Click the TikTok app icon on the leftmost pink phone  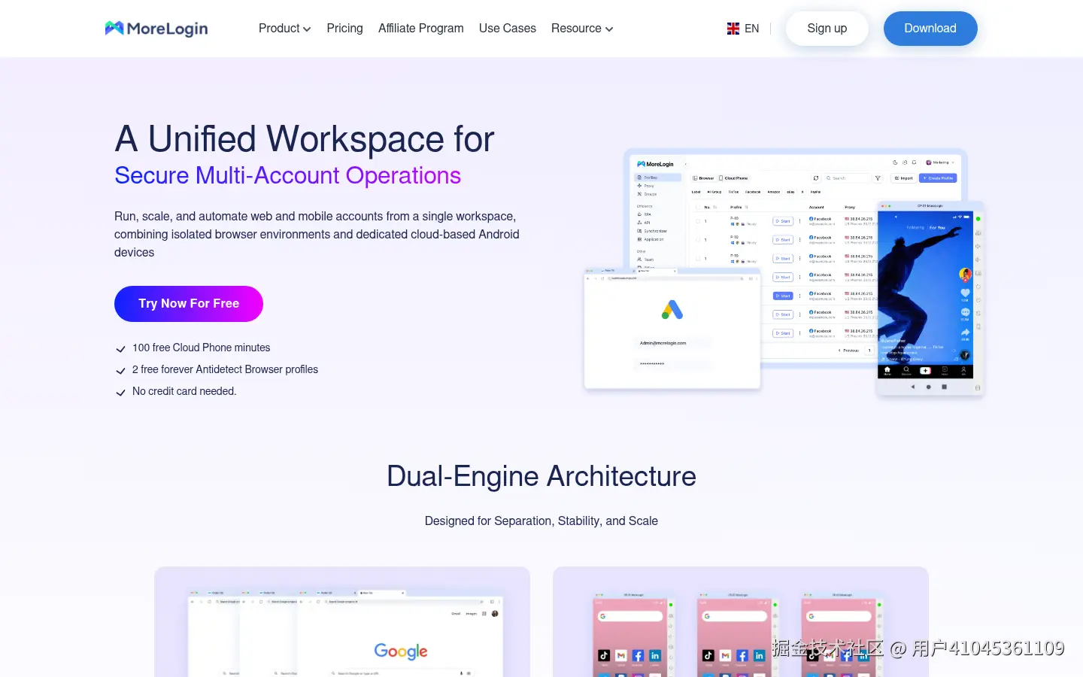[604, 655]
